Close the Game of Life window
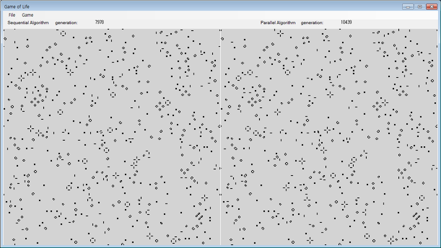Screen dimensions: 441x248 pyautogui.click(x=432, y=7)
